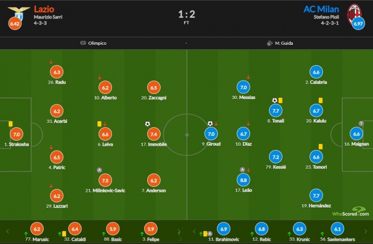Select Ibrahimovic's 6.9 substitute rating
Image resolution: width=373 pixels, height=244 pixels.
pos(224,229)
